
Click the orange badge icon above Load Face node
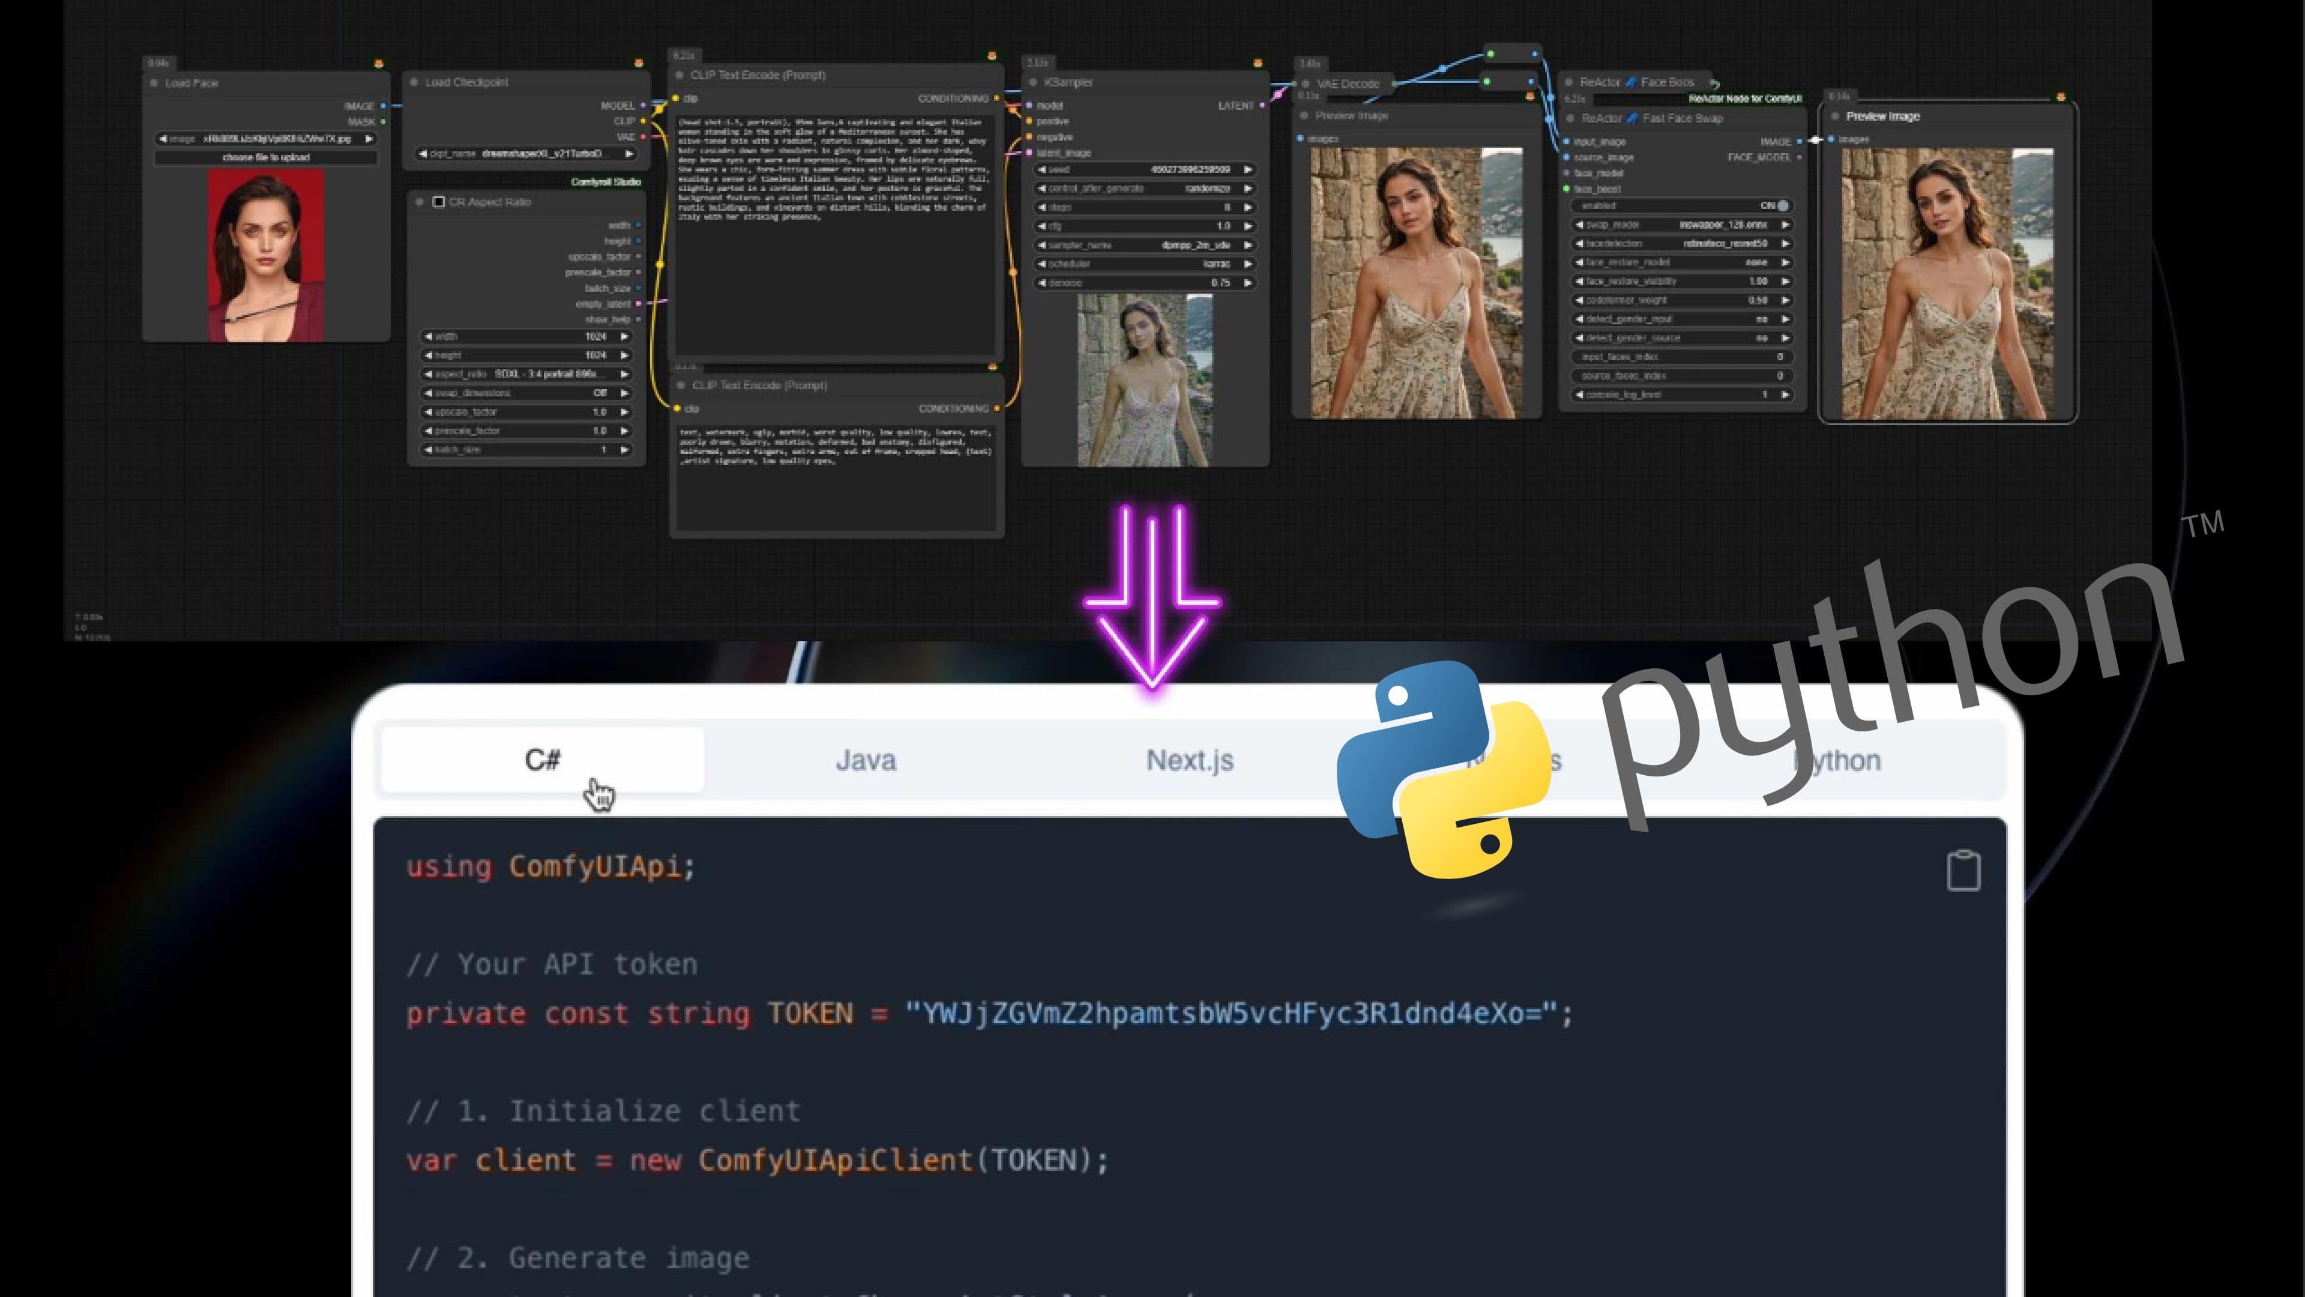coord(379,64)
